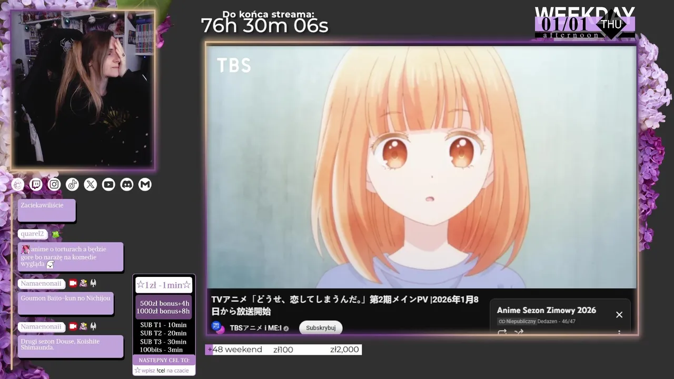
Task: Click the 1zł -1min rate banner
Action: [x=164, y=285]
